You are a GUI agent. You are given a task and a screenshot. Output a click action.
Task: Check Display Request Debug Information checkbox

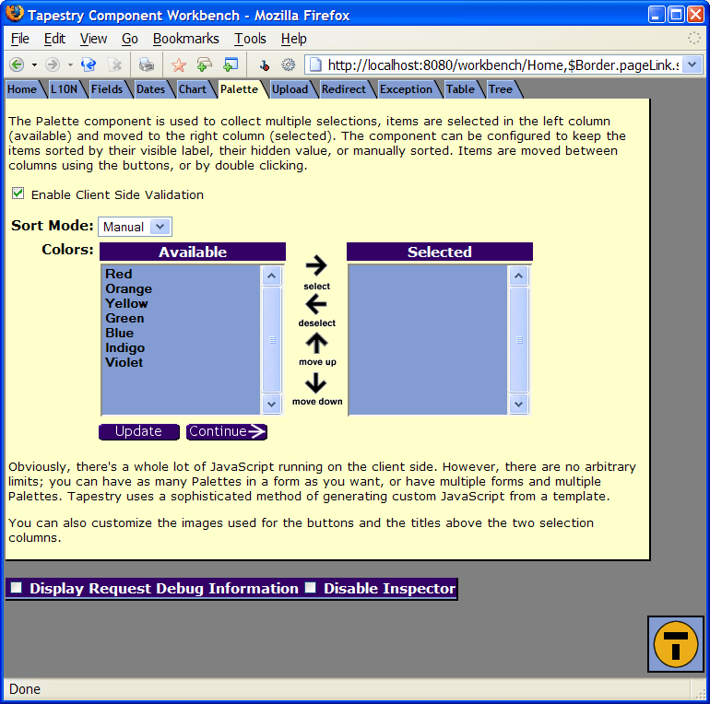(x=17, y=588)
